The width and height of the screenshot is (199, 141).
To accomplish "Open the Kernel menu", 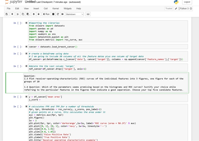I will (x=56, y=8).
